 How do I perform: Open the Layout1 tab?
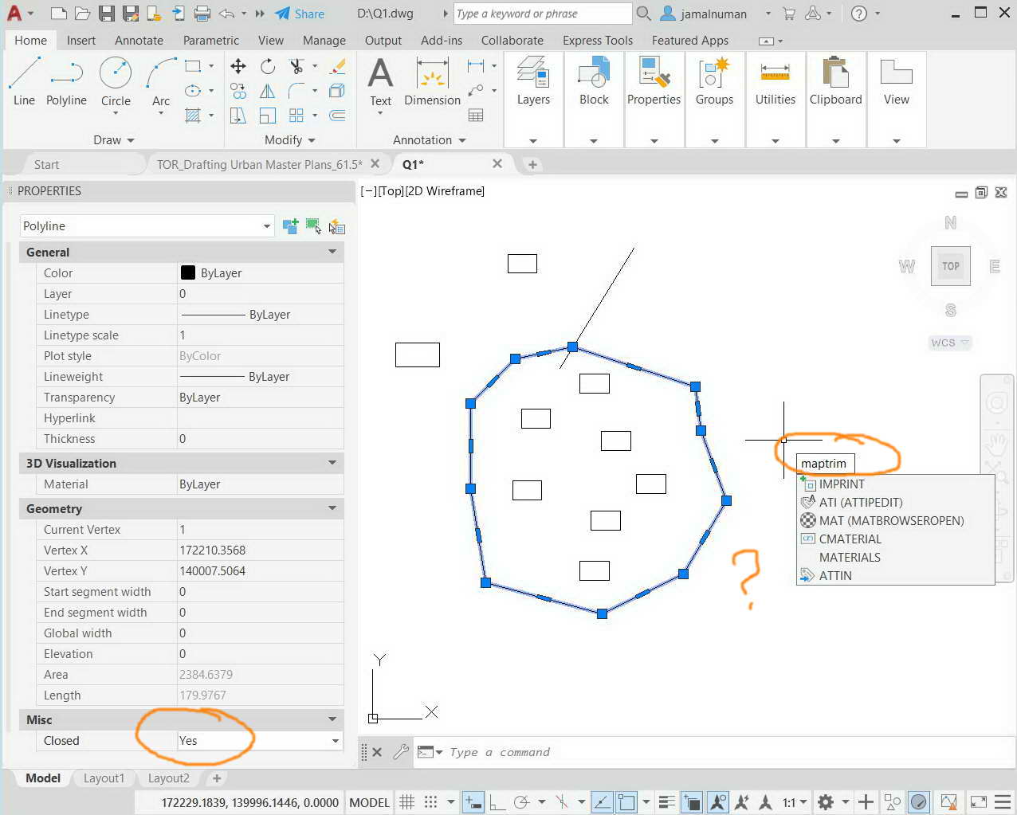(104, 778)
